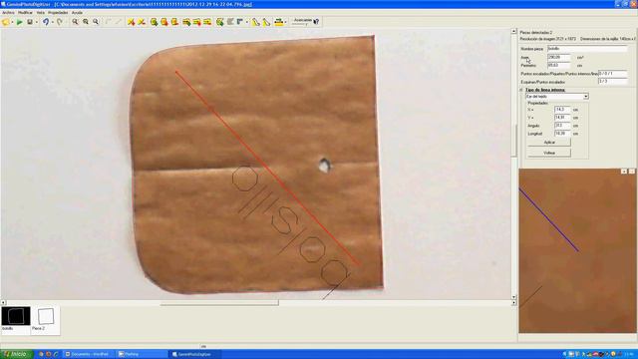Click the first small button atop the preview pane
Viewport: 638px width, 359px height.
pos(624,172)
